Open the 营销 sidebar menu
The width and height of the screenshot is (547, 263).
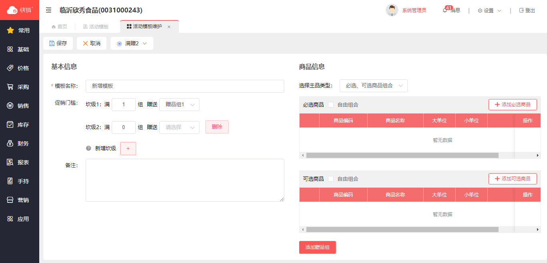pyautogui.click(x=20, y=200)
